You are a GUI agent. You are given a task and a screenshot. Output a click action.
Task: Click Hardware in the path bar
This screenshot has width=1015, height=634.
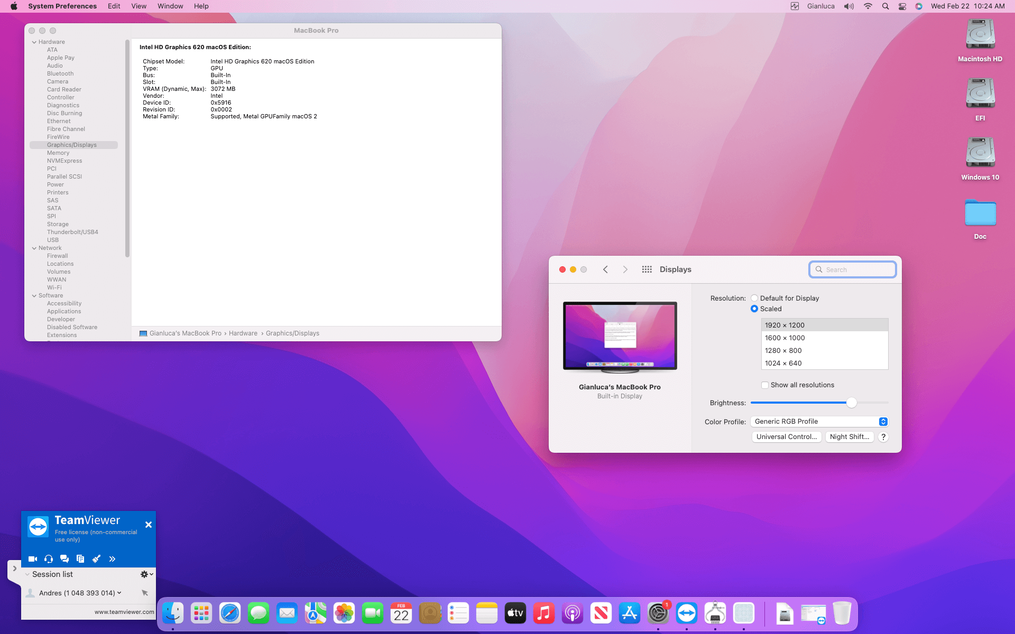tap(243, 333)
